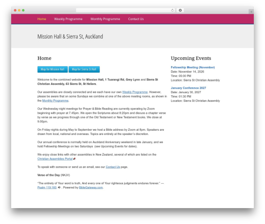This screenshot has height=224, width=265.
Task: Click the external link icon after Christian Assemblies Portal
Action: tap(74, 159)
